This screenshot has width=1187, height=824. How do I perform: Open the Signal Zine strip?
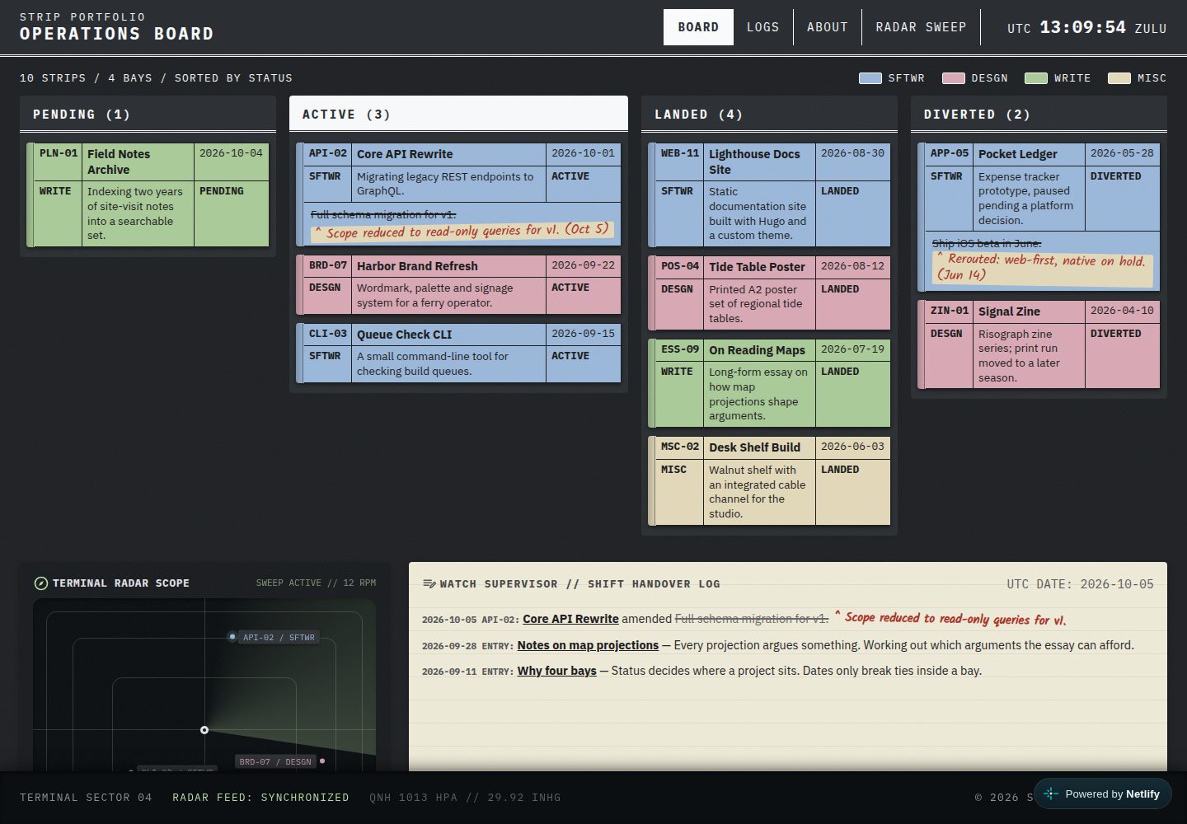1039,344
